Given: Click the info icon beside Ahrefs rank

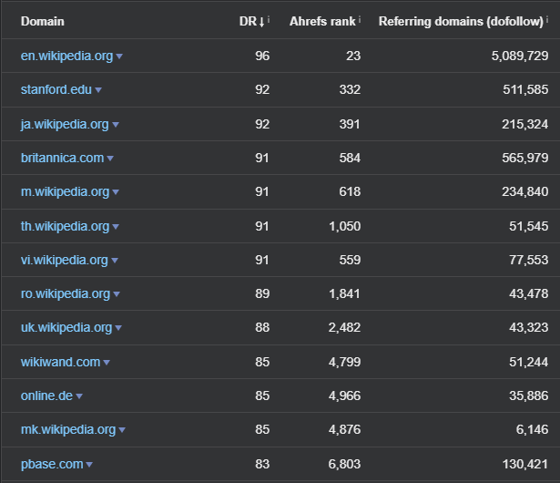Looking at the screenshot, I should (x=360, y=18).
